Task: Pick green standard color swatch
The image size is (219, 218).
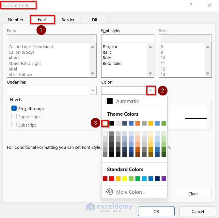Action: [138, 179]
